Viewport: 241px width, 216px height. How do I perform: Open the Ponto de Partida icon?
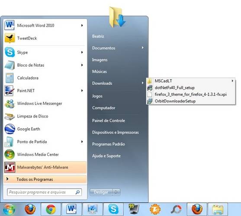click(x=9, y=142)
